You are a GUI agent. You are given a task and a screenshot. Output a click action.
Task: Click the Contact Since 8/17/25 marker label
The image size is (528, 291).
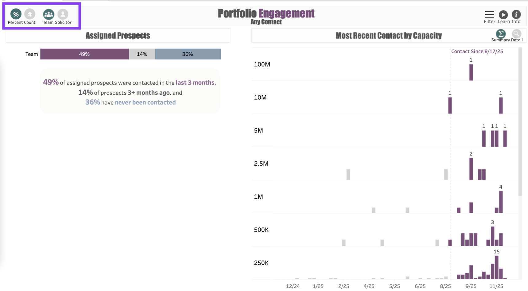pyautogui.click(x=477, y=51)
